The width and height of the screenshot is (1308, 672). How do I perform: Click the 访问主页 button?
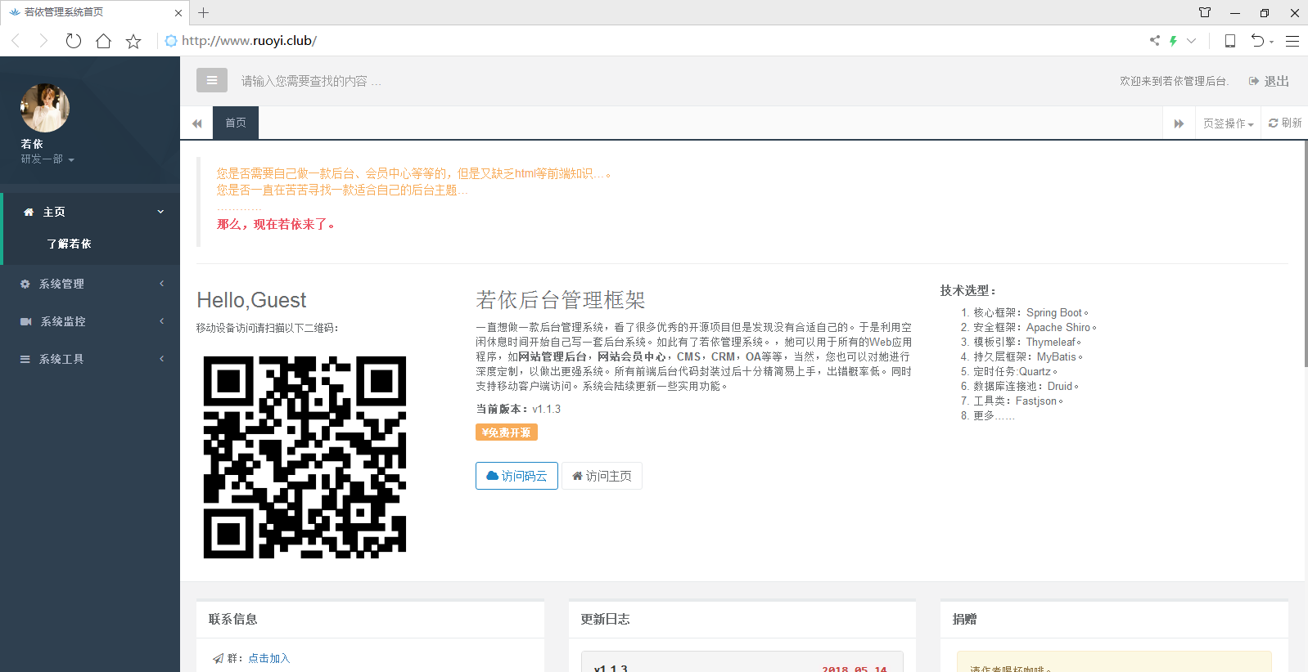[602, 476]
